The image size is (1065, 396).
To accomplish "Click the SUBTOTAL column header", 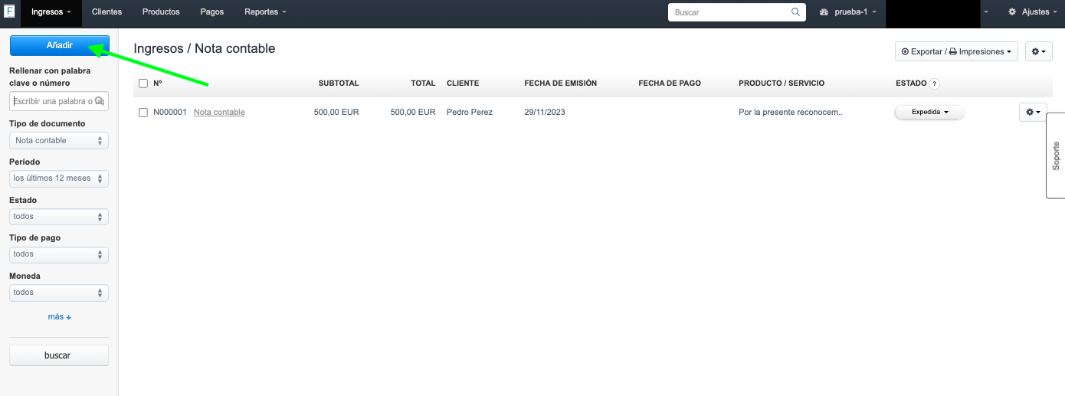I will [339, 83].
